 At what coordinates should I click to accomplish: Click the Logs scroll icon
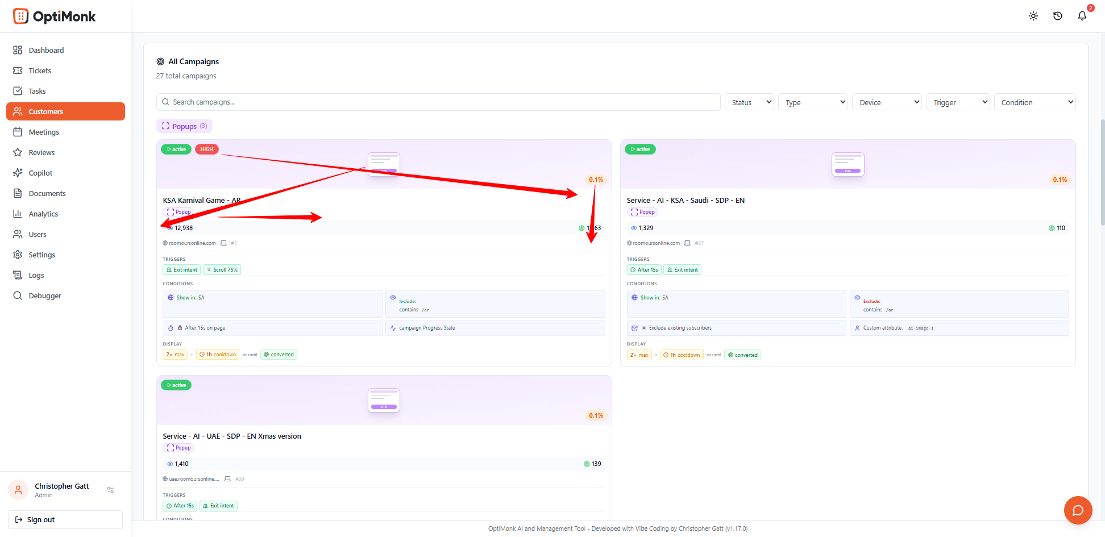click(18, 275)
